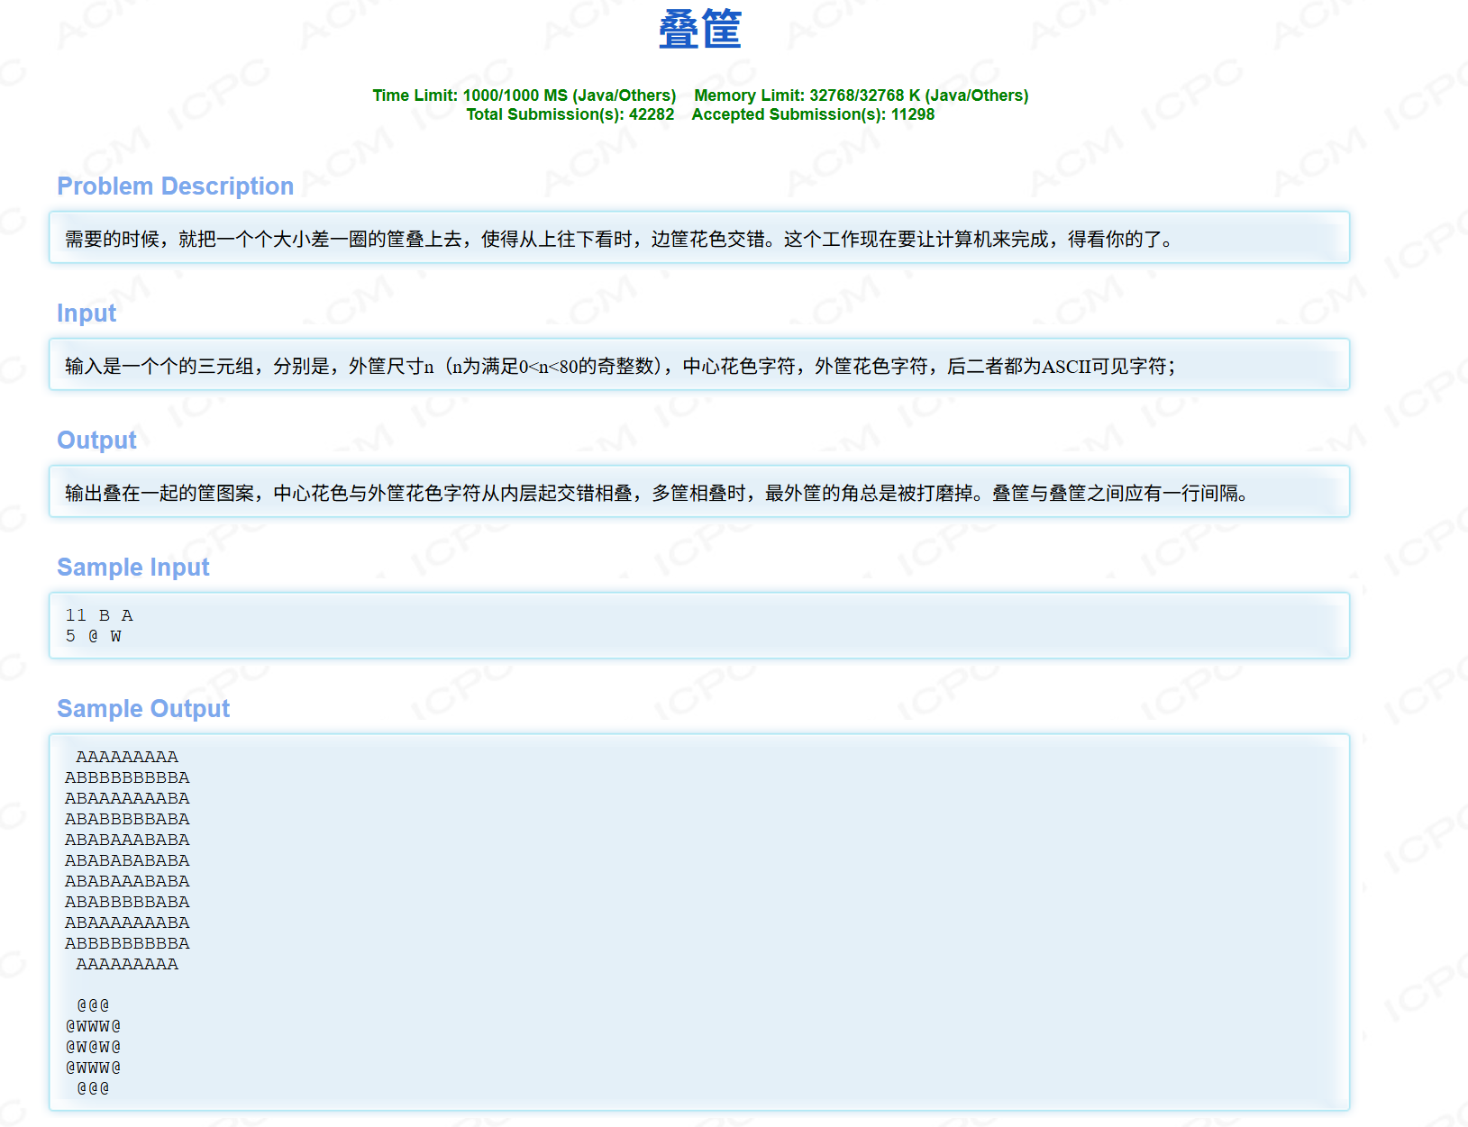Select the Sample Output heading
The width and height of the screenshot is (1468, 1127).
click(143, 709)
